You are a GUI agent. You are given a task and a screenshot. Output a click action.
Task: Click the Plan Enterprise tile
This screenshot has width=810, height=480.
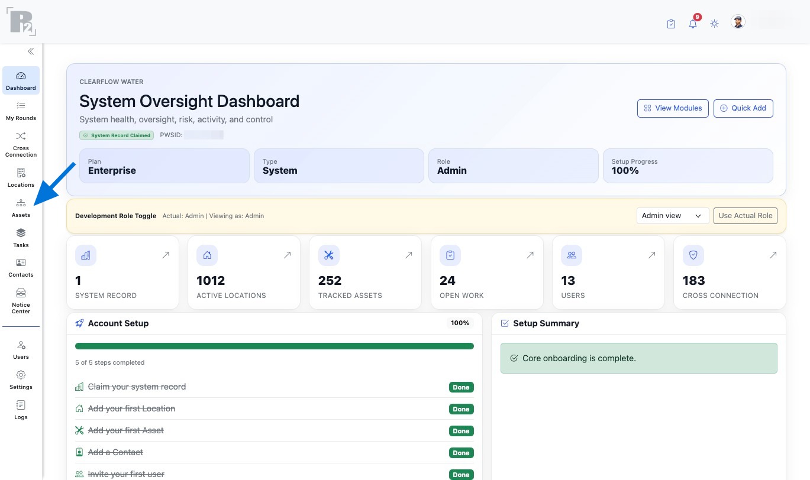164,166
